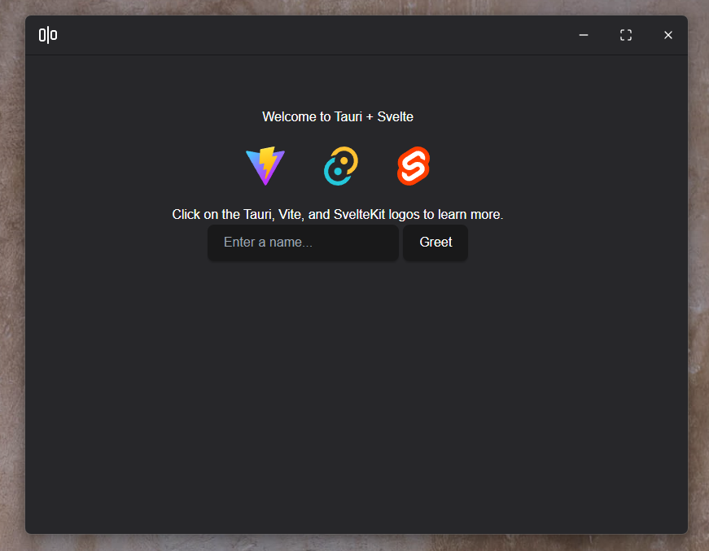Screen dimensions: 709x551
Task: Close the Tauri app window
Action: 667,35
